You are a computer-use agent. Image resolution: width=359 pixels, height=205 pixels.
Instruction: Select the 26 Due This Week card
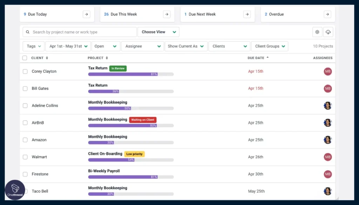(137, 14)
